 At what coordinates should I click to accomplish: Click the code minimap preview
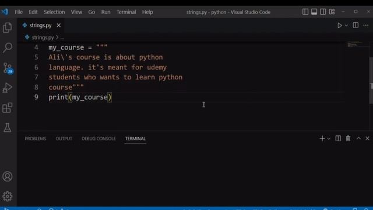click(354, 44)
